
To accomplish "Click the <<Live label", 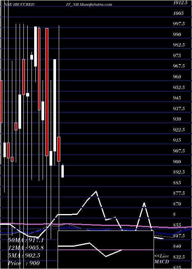I will click(162, 256).
